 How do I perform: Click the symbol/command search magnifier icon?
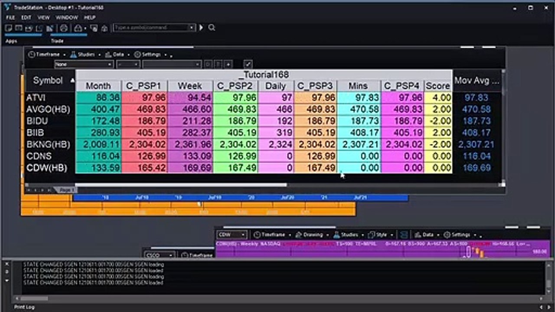click(x=212, y=28)
